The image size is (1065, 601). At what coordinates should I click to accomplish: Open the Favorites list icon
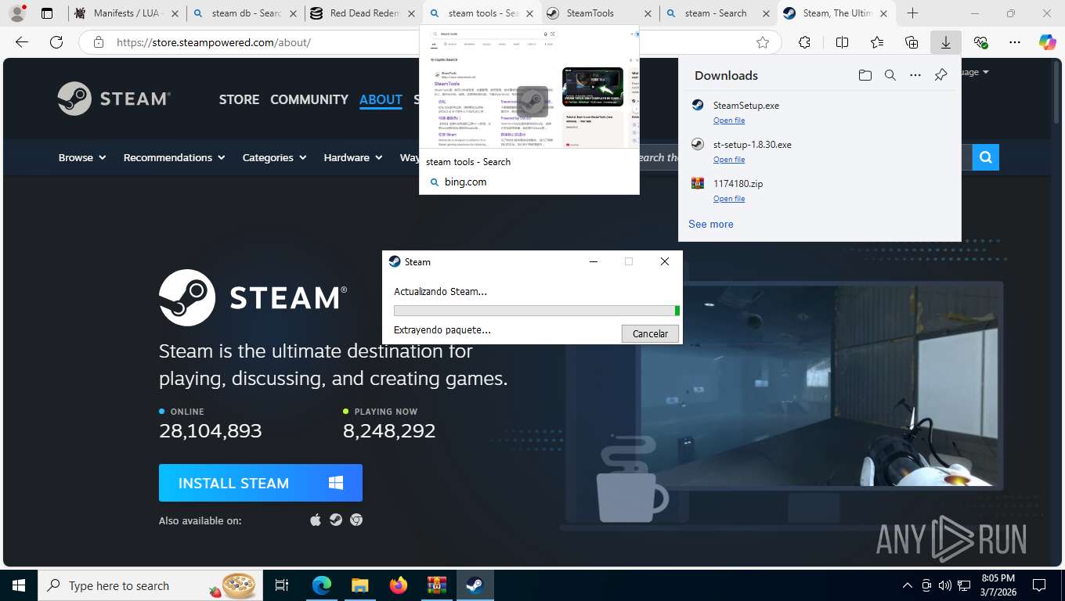[876, 43]
